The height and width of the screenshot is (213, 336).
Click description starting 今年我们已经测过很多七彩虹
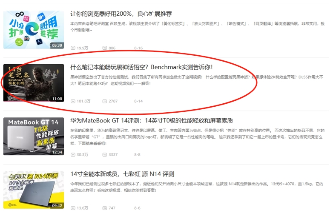(197, 187)
